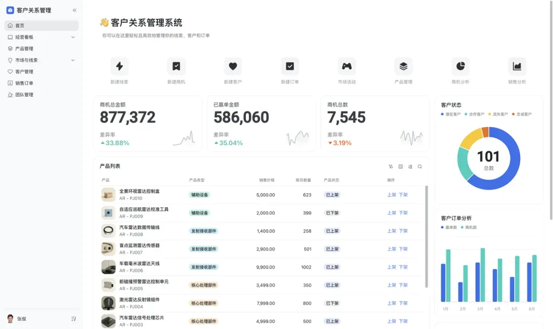553x329 pixels.
Task: Click the filter icon in 产品列表
Action: pos(391,166)
